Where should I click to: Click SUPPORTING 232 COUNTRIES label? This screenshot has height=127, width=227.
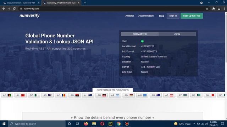click(112, 90)
